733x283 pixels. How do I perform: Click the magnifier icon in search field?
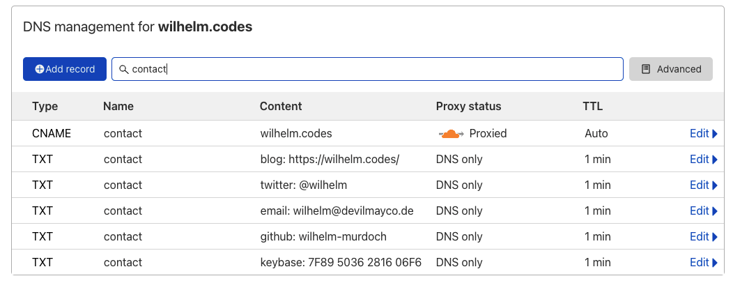pos(123,69)
